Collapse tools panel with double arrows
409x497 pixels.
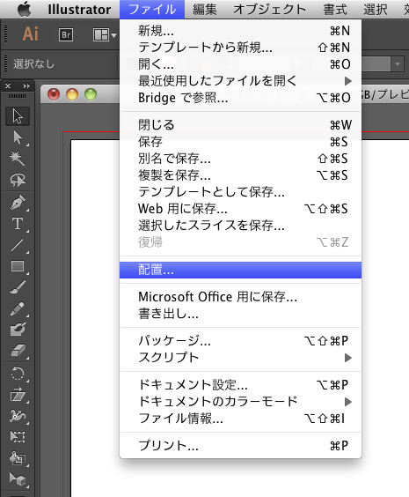(26, 85)
